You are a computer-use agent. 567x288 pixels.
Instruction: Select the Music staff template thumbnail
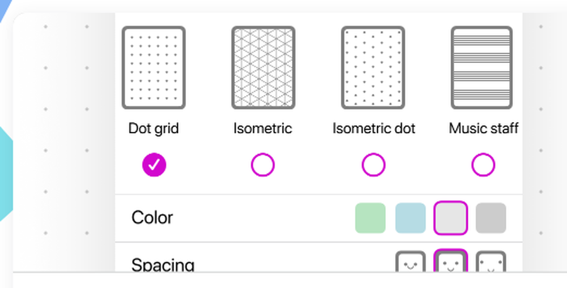[x=481, y=67]
